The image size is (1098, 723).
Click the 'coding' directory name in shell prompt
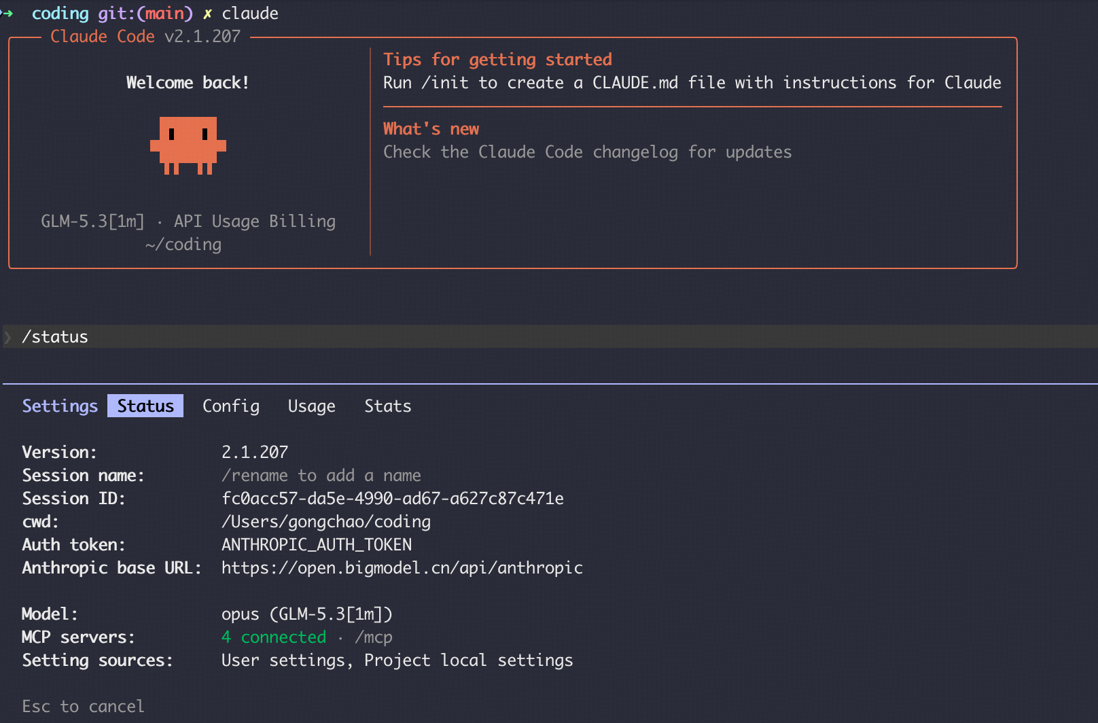[60, 14]
